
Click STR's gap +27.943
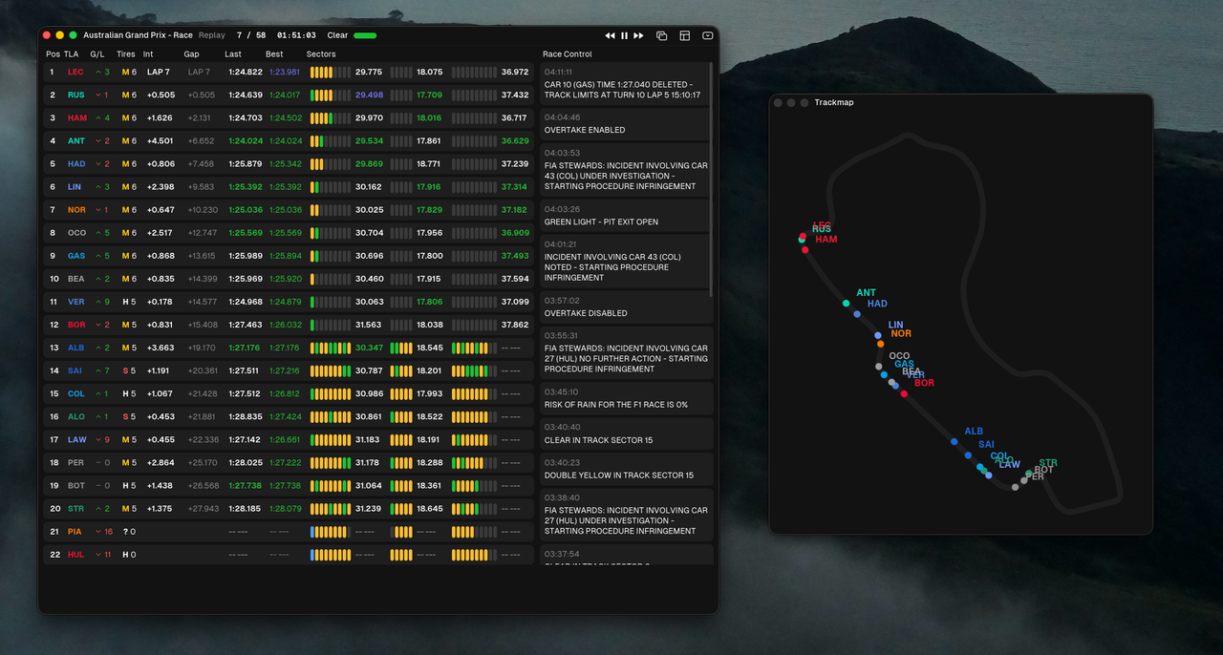[x=203, y=508]
